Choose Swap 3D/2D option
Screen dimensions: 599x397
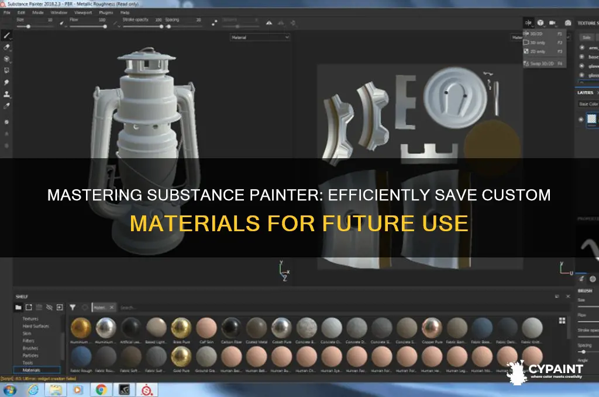544,64
